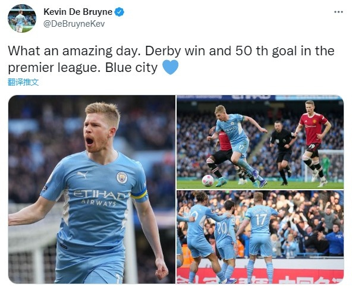This screenshot has height=289, width=352.
Task: Open the @DeBruyneKev handle link
Action: coord(74,24)
